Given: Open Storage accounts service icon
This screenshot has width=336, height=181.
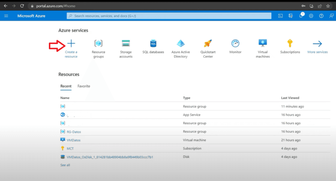Looking at the screenshot, I should 126,43.
